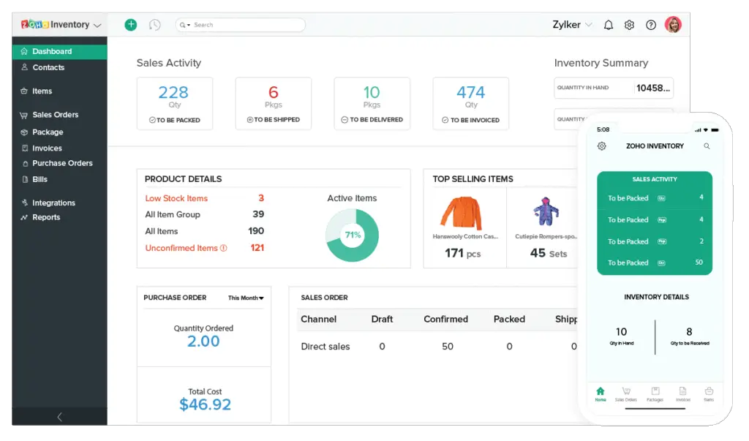Click the All Item Group count 39
Screen dimensions: 749x441
coord(258,214)
